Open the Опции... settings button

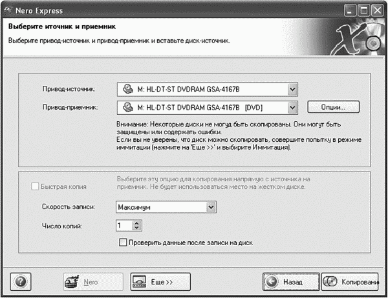(x=333, y=107)
